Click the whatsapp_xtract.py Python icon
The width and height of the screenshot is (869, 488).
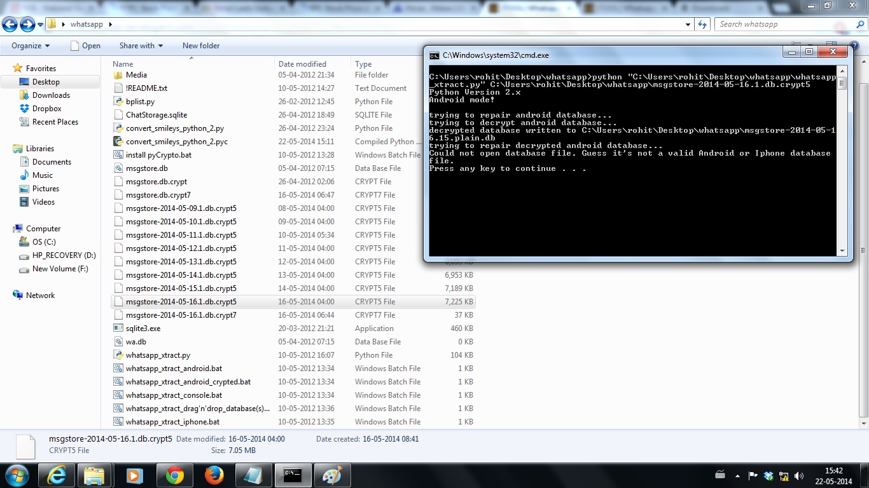(118, 355)
